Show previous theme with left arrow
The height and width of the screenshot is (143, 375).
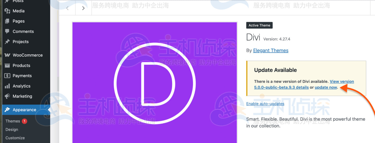pyautogui.click(x=67, y=8)
